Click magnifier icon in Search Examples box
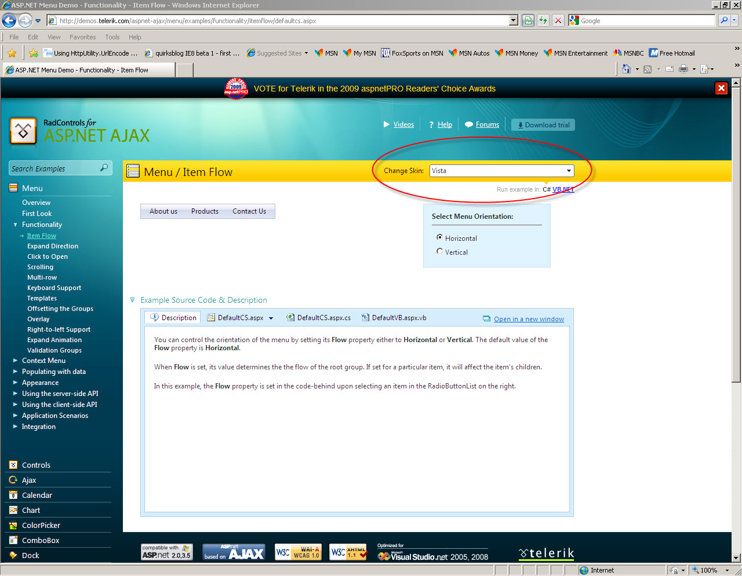The image size is (742, 576). pos(104,168)
